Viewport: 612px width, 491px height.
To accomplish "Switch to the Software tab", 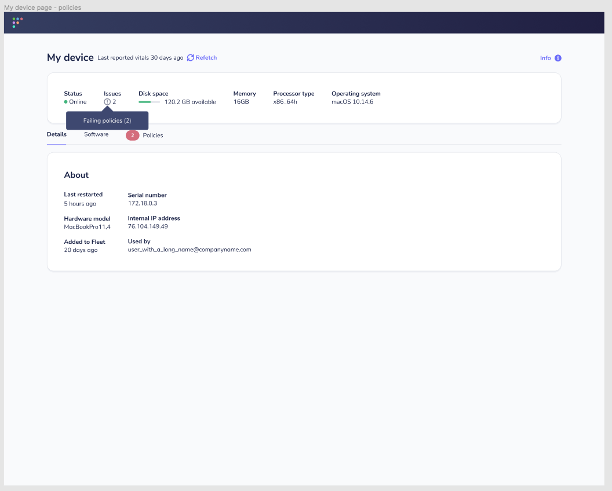I will (x=96, y=134).
